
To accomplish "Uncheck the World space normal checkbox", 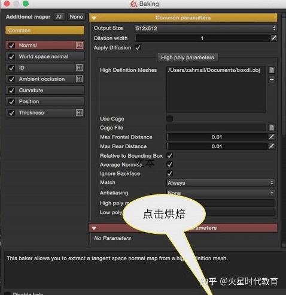I will (11, 56).
